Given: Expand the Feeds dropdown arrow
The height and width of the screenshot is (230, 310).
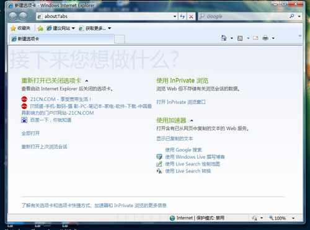Looking at the screenshot, I should pyautogui.click(x=248, y=38).
